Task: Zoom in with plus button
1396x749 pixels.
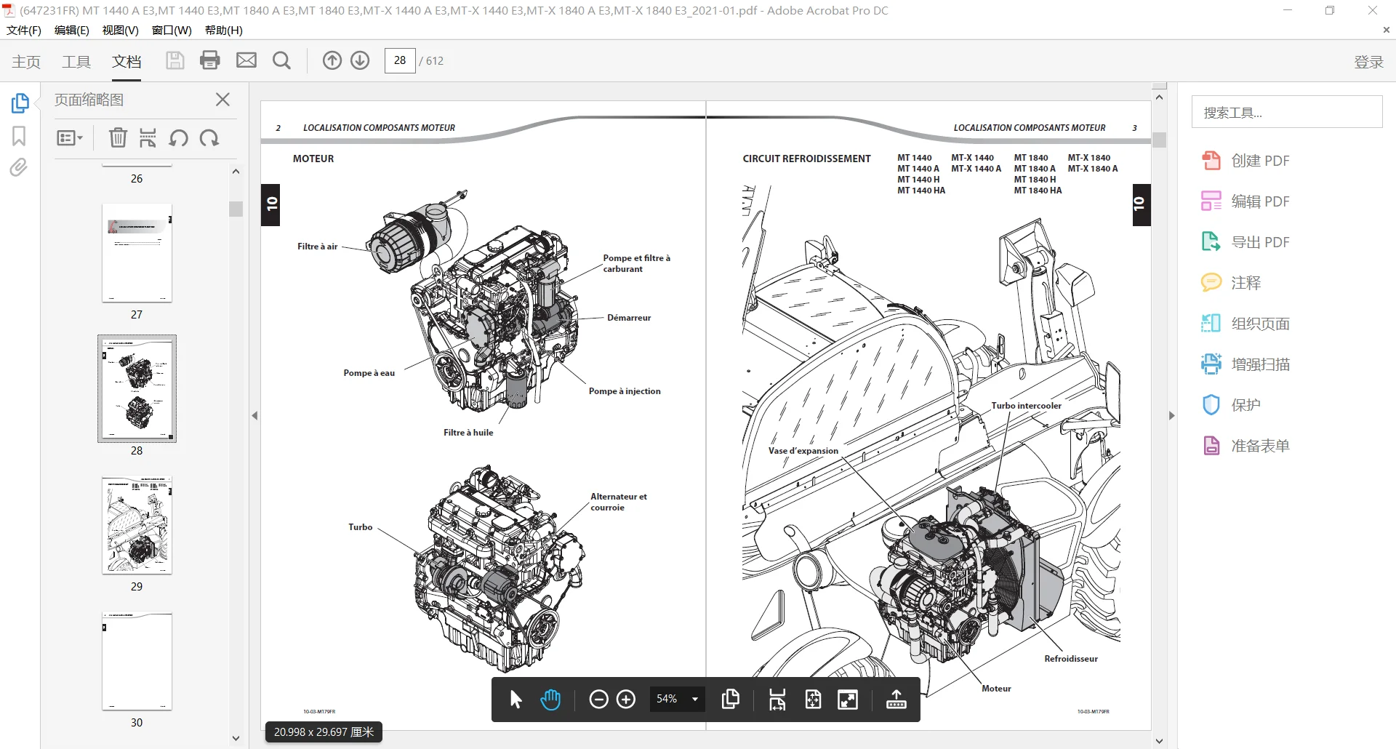Action: [626, 700]
